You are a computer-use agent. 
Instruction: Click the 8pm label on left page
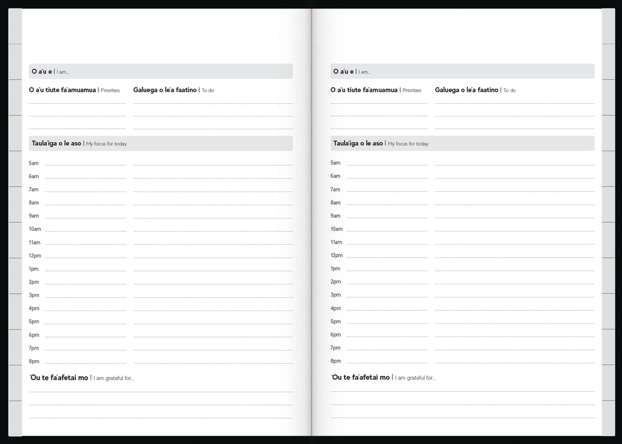point(34,361)
